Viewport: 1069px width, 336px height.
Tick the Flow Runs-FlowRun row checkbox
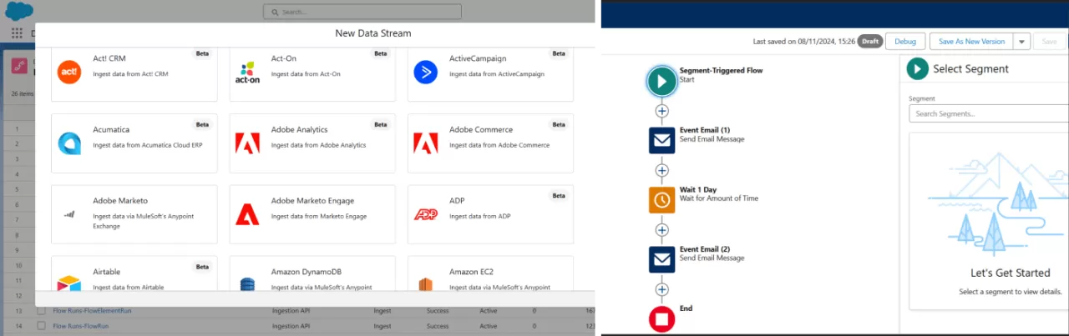coord(40,326)
